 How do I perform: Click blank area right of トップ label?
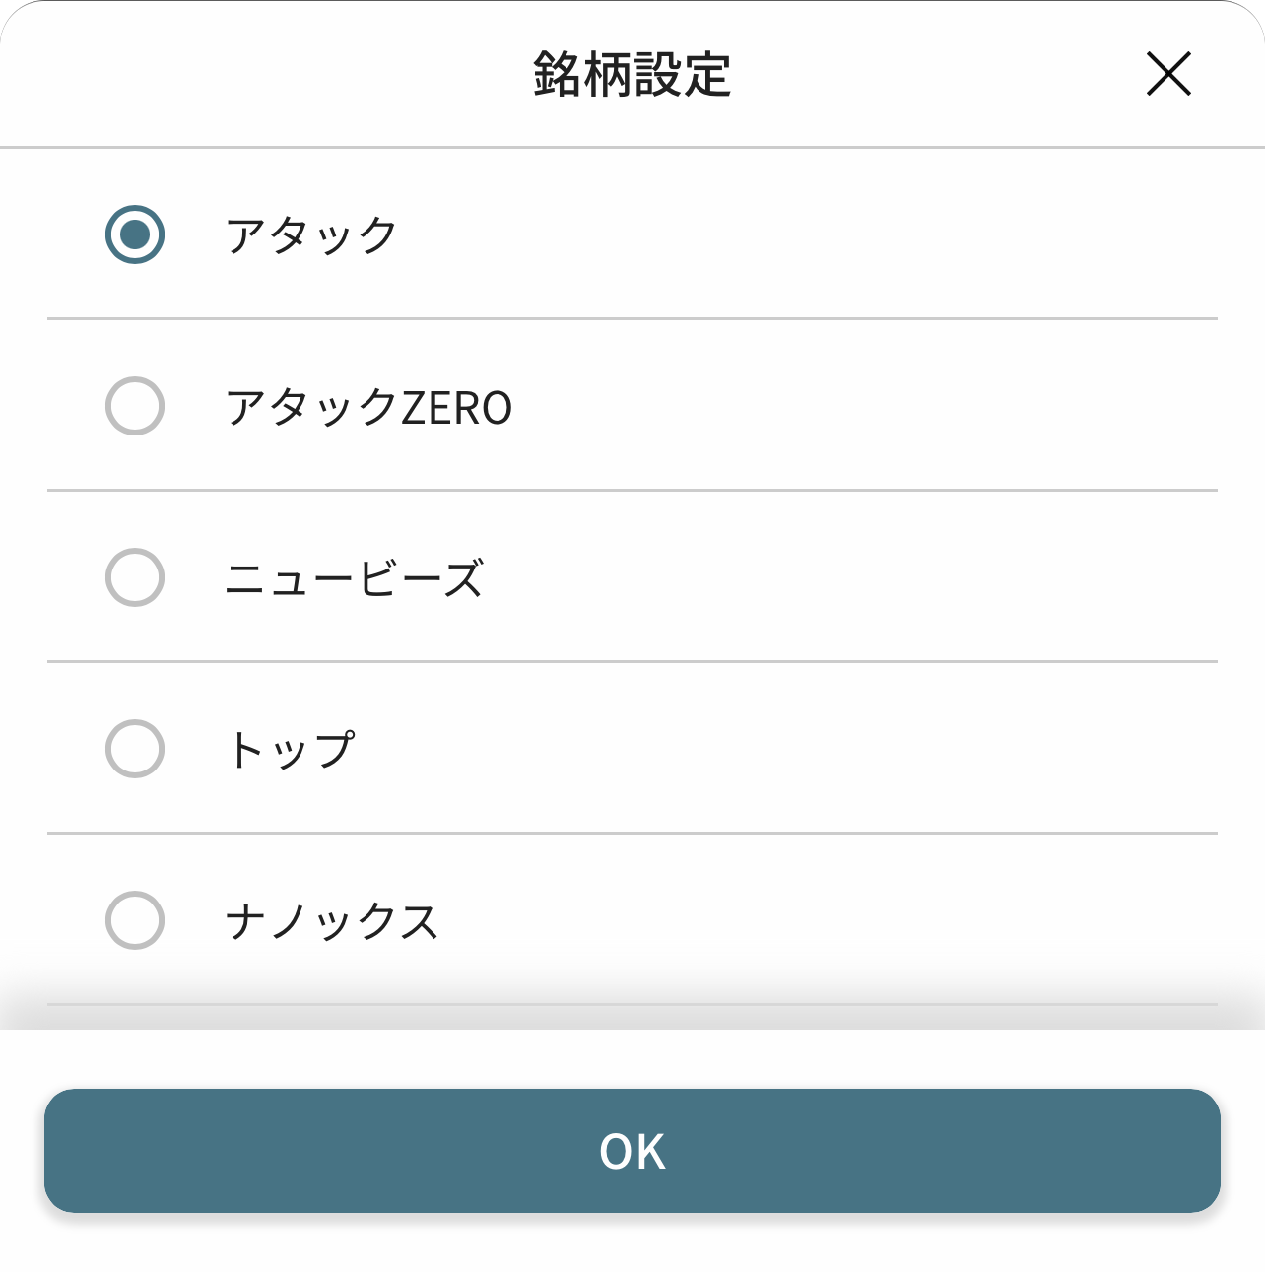pyautogui.click(x=788, y=750)
